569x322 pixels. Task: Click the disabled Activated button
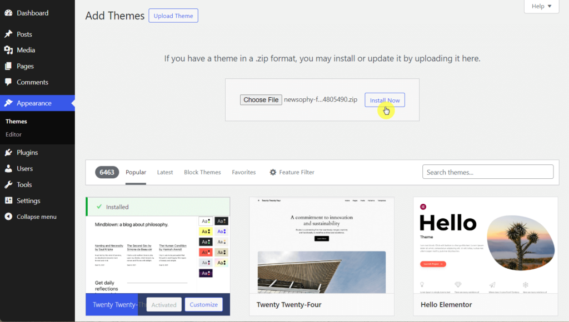click(164, 305)
